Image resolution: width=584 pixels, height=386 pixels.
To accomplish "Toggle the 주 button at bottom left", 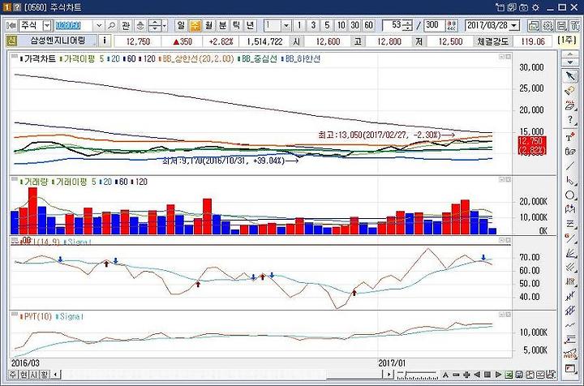I will click(x=13, y=374).
